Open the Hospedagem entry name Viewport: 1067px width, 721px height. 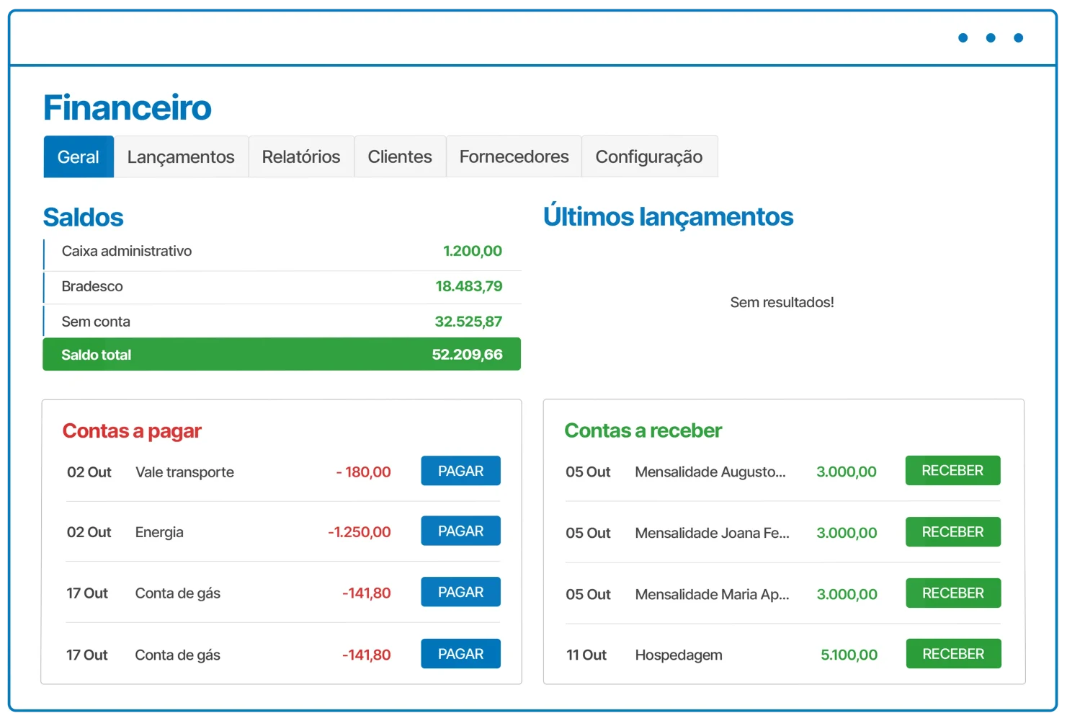click(x=679, y=655)
